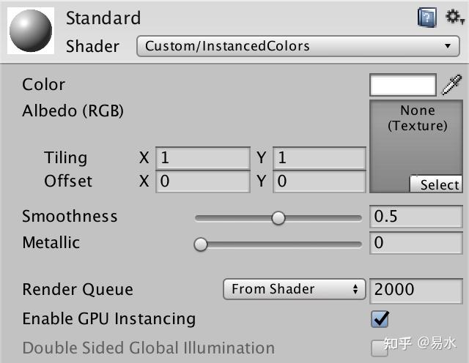Click the Smoothness value field showing 0.5
This screenshot has height=363, width=469.
click(415, 217)
